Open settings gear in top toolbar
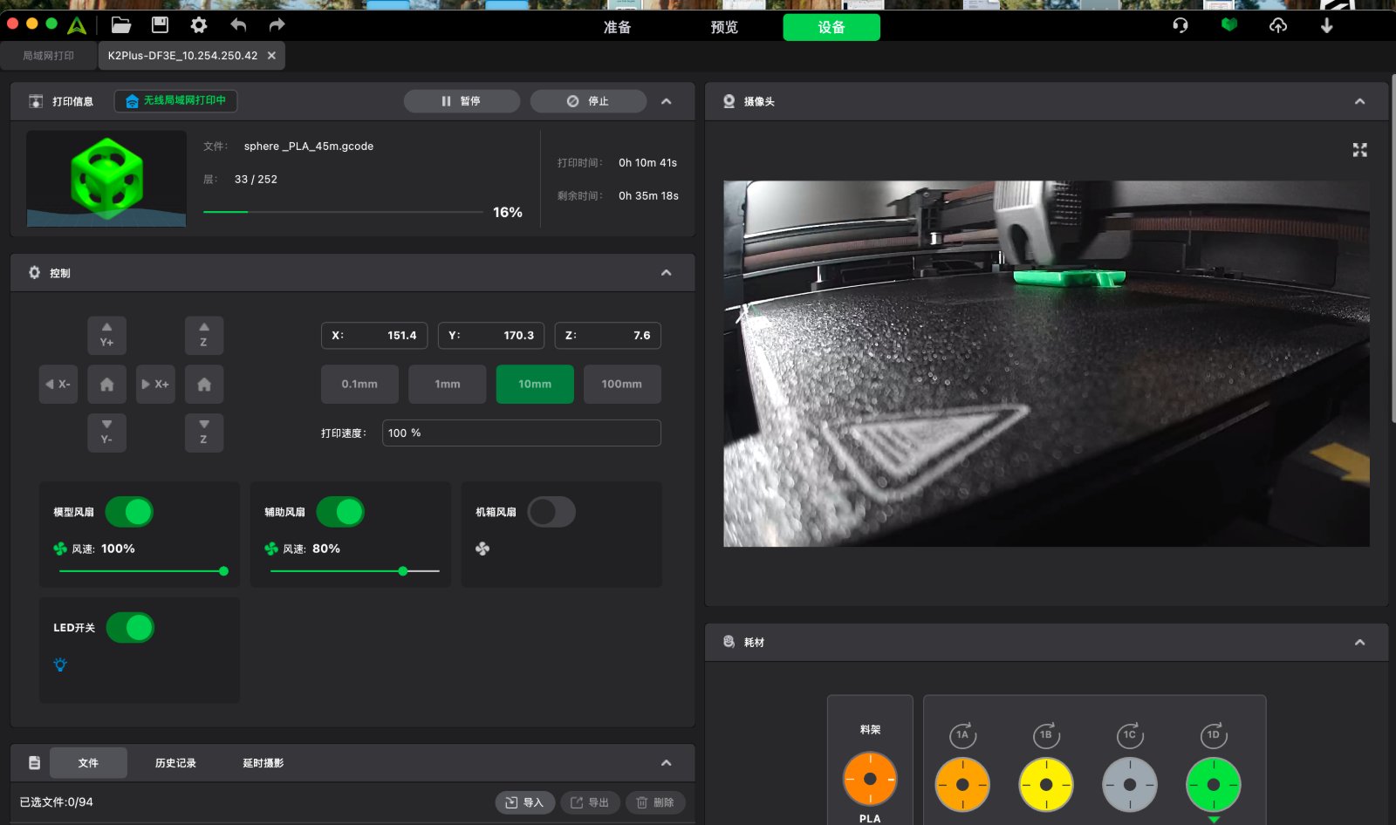The width and height of the screenshot is (1396, 825). 199,25
